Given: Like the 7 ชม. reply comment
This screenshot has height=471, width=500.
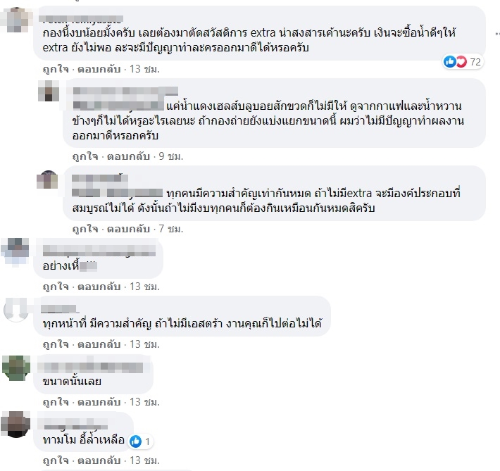Looking at the screenshot, I should pyautogui.click(x=85, y=229).
